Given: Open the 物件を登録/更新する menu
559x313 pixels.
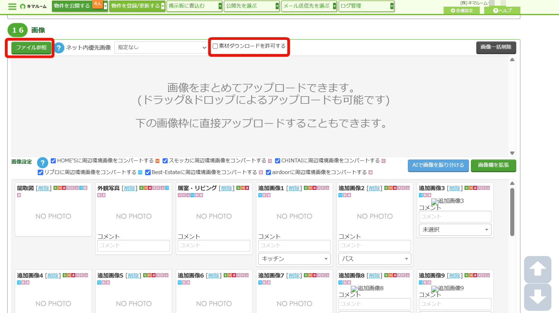Looking at the screenshot, I should pos(135,6).
